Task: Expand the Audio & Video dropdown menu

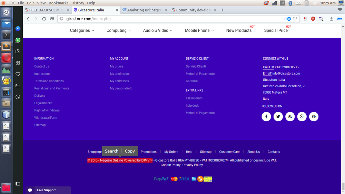Action: pyautogui.click(x=158, y=30)
